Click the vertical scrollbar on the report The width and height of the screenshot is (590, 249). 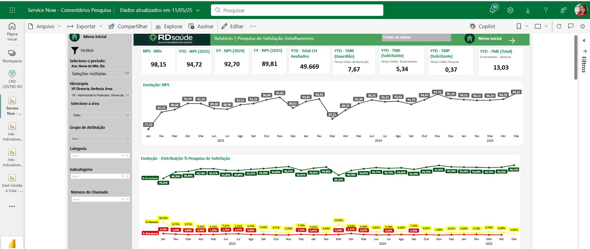click(x=576, y=58)
